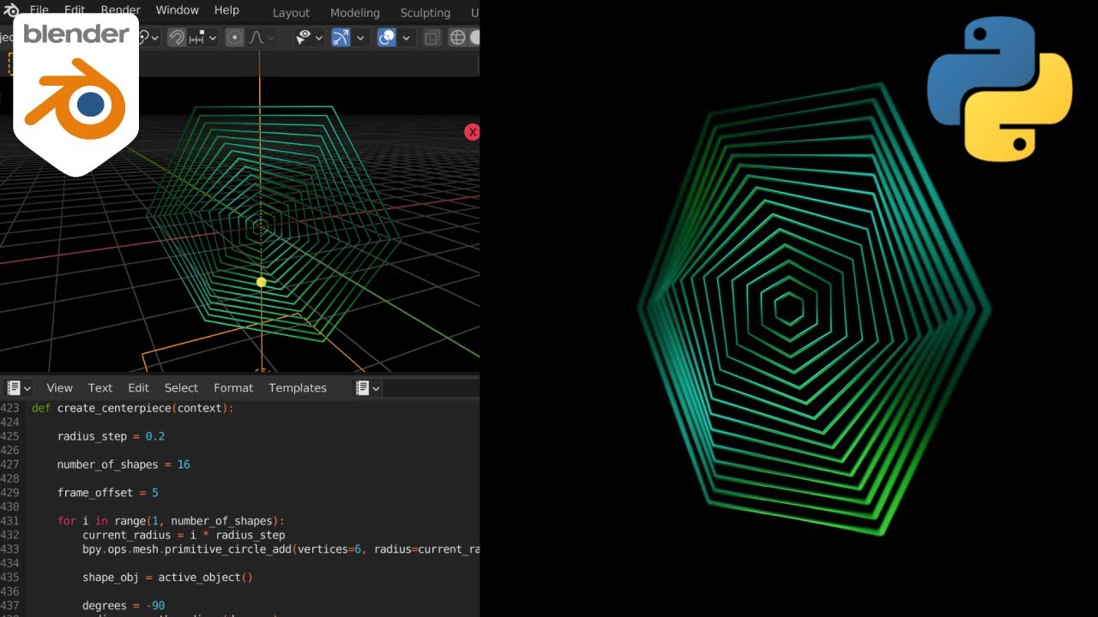
Task: Open the overlays dropdown arrow
Action: tap(405, 37)
